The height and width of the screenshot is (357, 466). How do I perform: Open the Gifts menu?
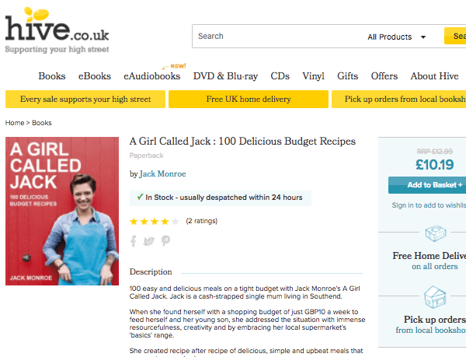coord(347,76)
